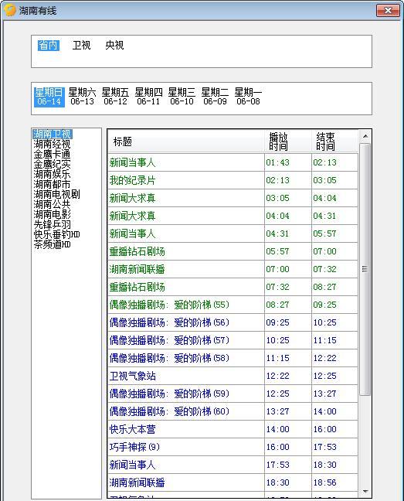The height and width of the screenshot is (501, 404).
Task: Select the 卫视气象站 program at 12:22
Action: pos(233,376)
